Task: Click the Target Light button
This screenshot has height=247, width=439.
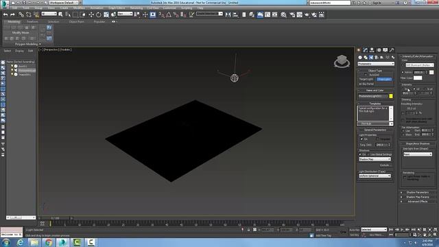Action: coord(366,80)
